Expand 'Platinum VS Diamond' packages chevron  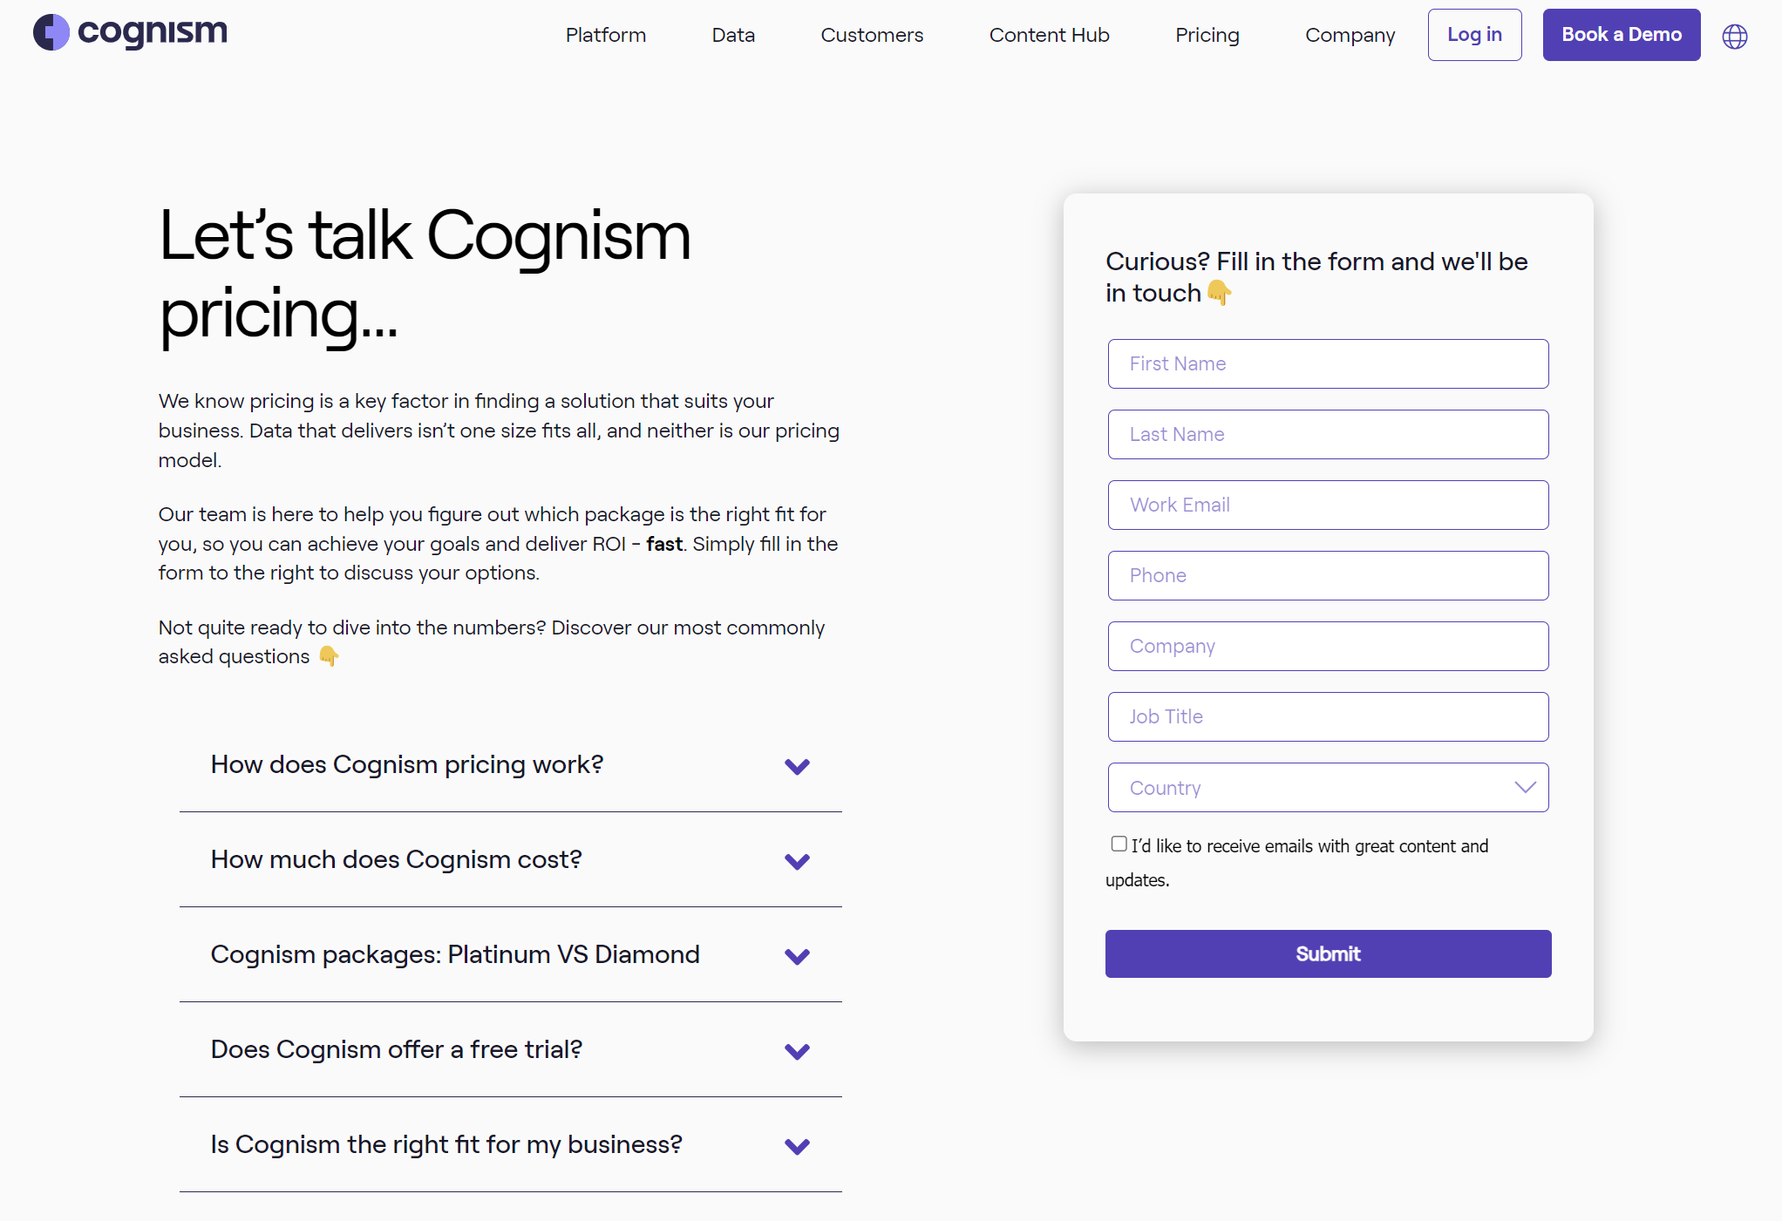pos(797,956)
